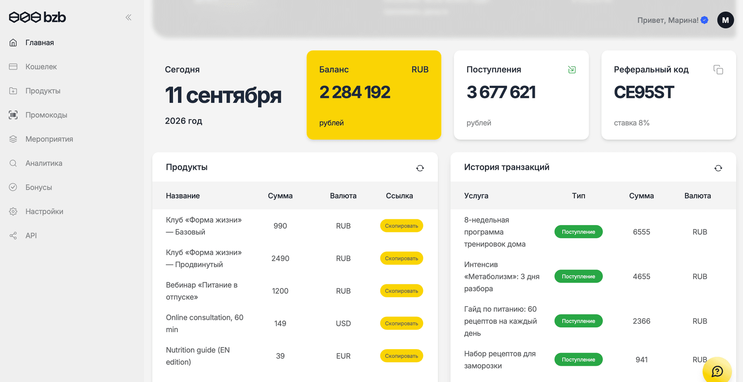Click the blue verified badge

click(x=705, y=20)
